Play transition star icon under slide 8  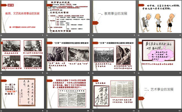click(139, 73)
